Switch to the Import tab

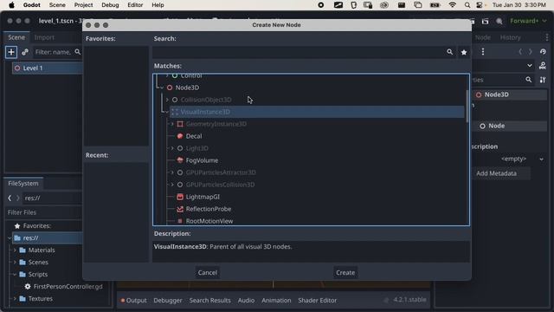[44, 37]
